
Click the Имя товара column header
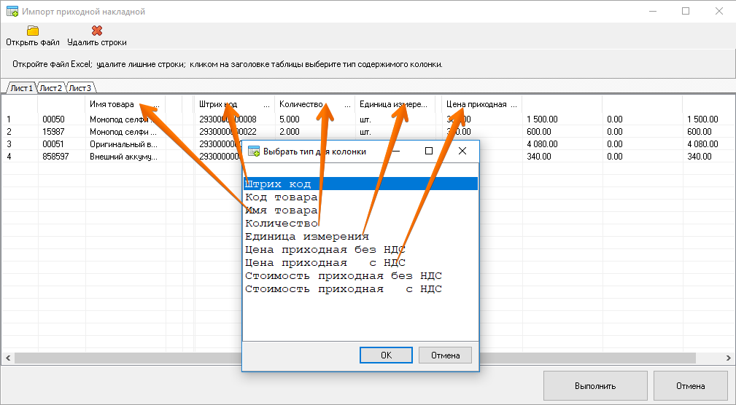tap(125, 105)
